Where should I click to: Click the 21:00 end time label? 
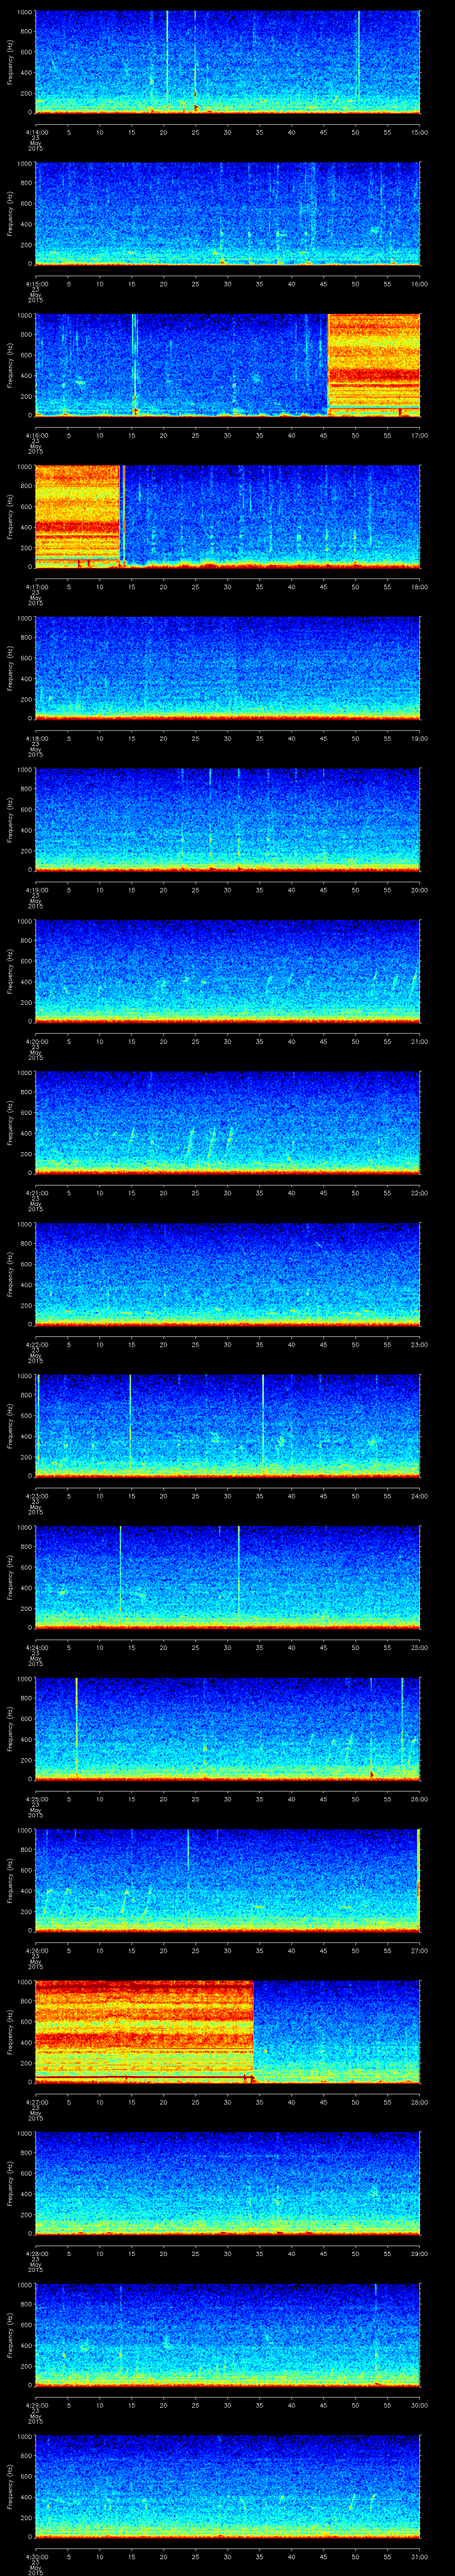[420, 1041]
